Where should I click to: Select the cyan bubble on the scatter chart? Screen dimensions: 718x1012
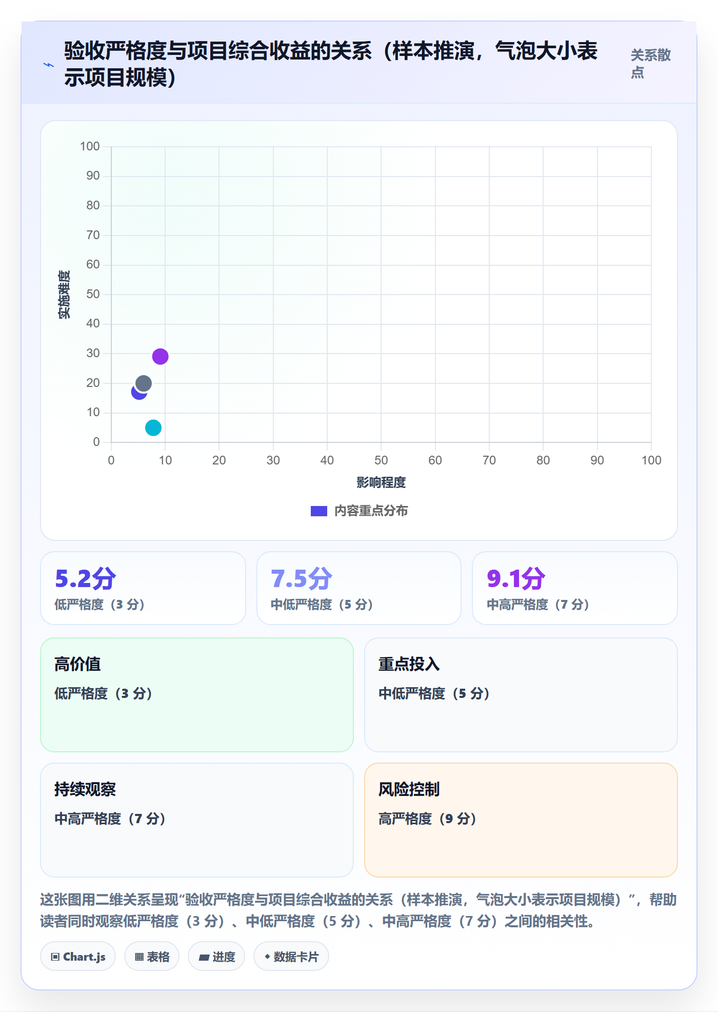click(x=153, y=427)
